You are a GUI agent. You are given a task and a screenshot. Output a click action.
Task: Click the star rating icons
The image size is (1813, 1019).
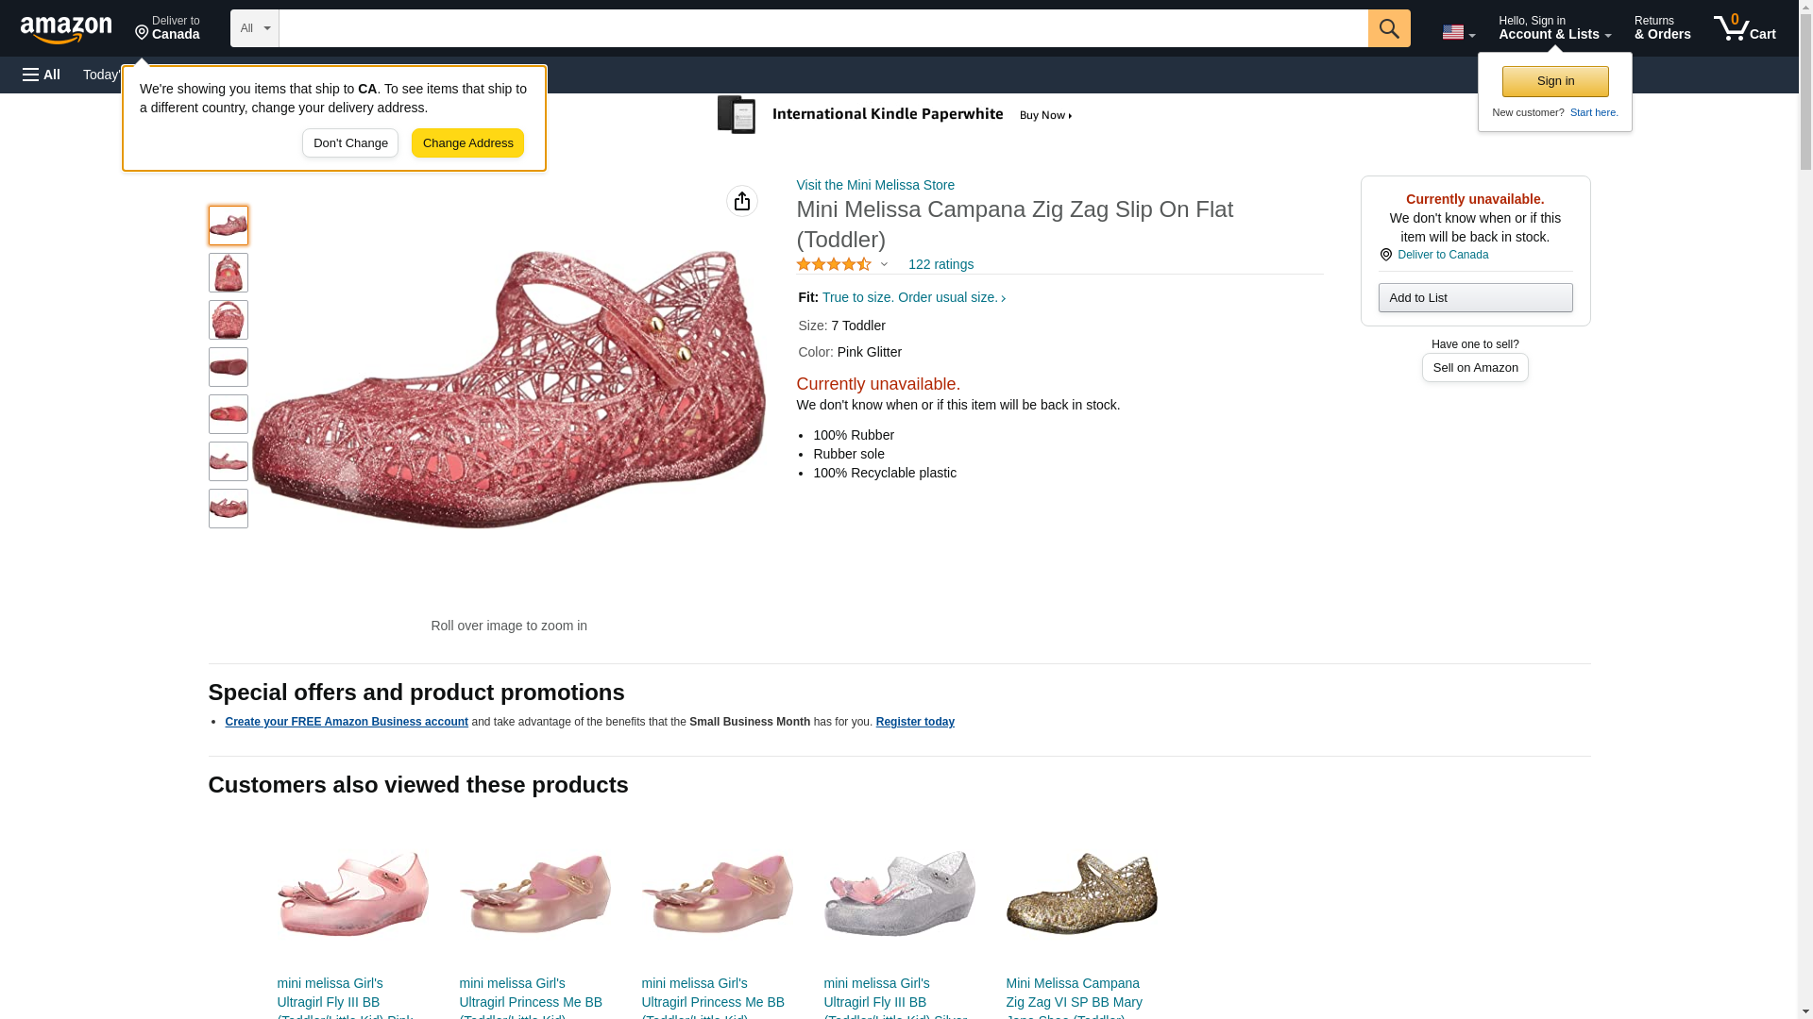(834, 265)
